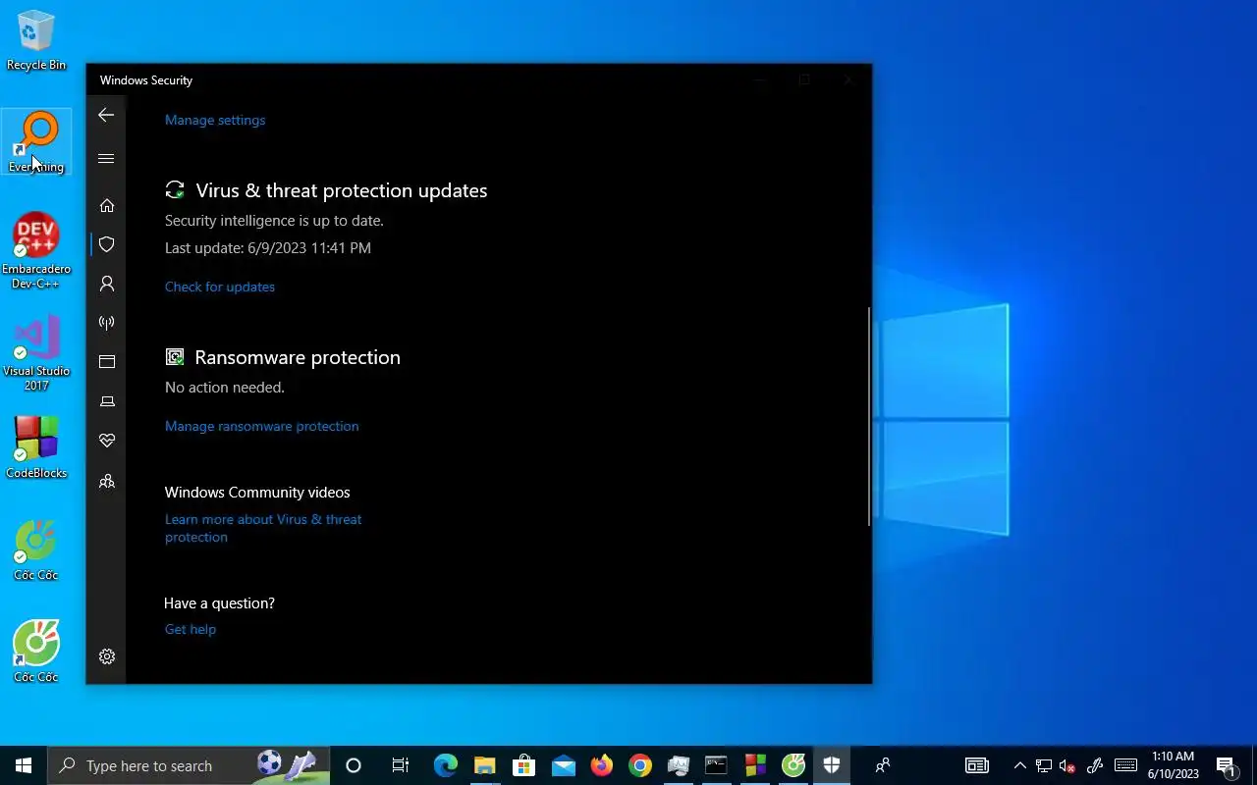Open Windows Ink Workspace pen icon
The width and height of the screenshot is (1257, 785).
(x=1095, y=765)
